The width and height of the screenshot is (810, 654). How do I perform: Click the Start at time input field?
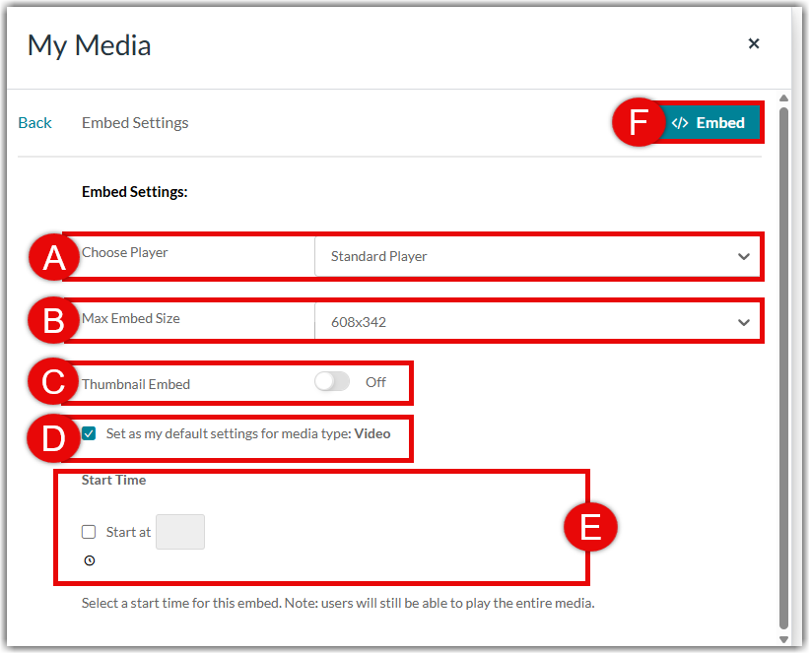[x=180, y=532]
